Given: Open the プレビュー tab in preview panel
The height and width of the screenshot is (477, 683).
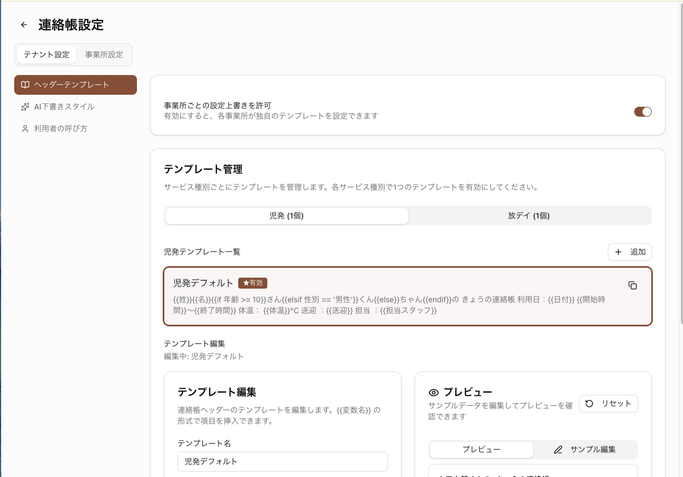Looking at the screenshot, I should pyautogui.click(x=481, y=450).
